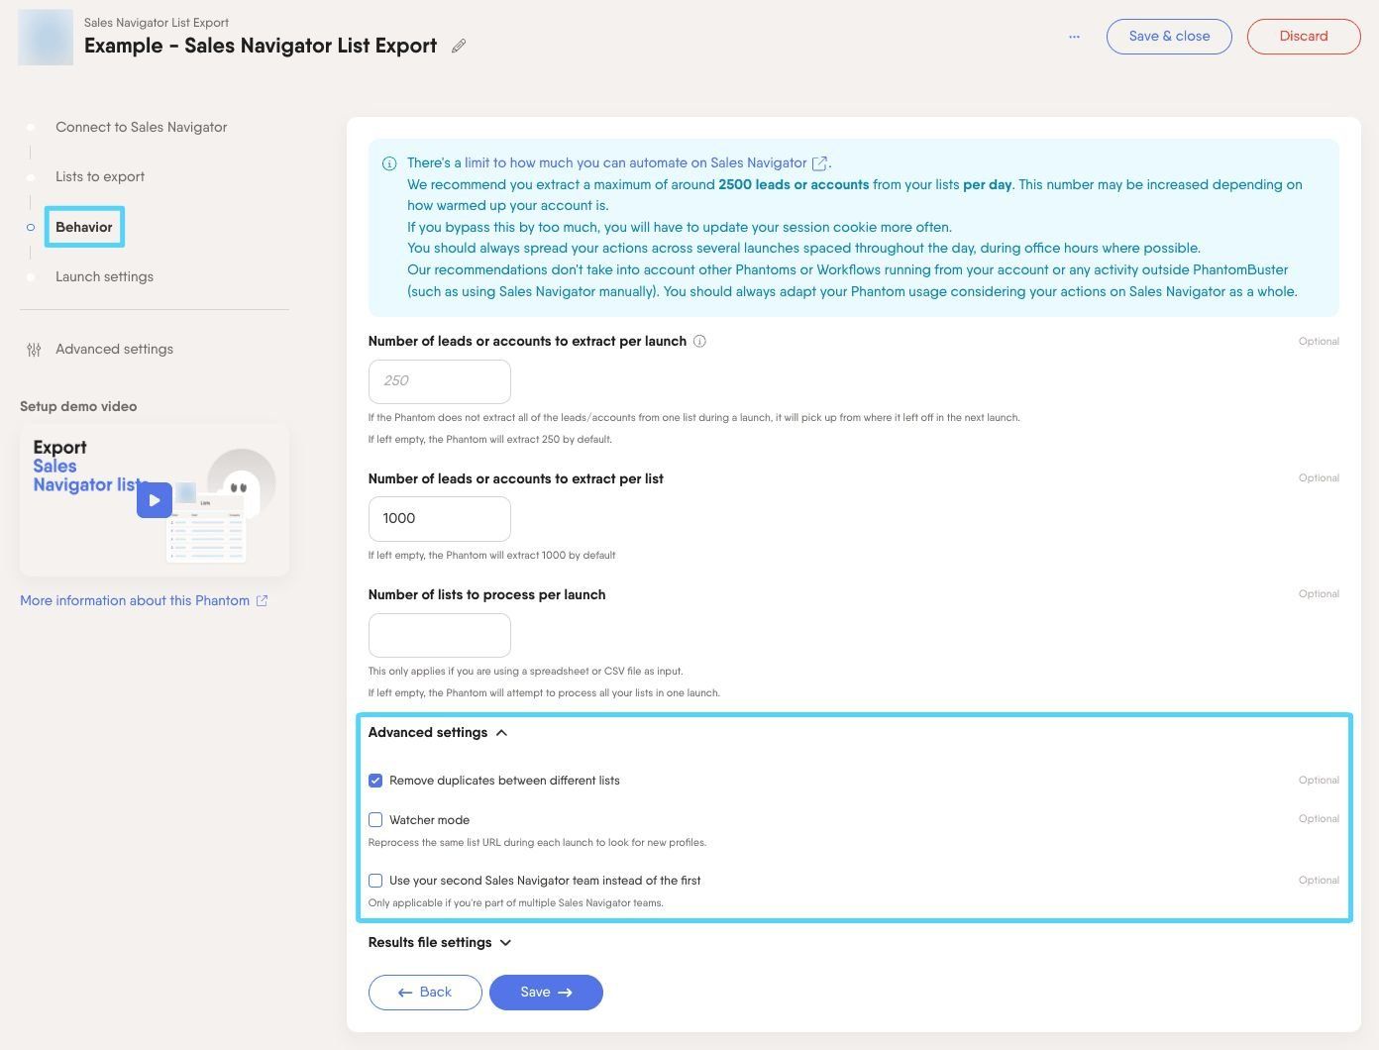1379x1050 pixels.
Task: Click the Setup demo video heading
Action: tap(78, 406)
